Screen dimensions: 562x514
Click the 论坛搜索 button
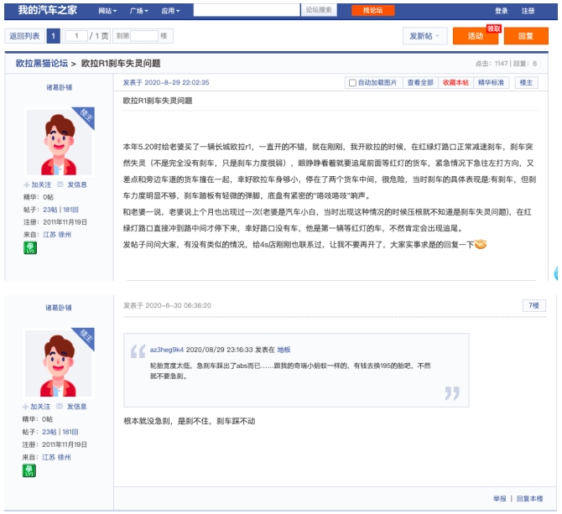(x=319, y=10)
